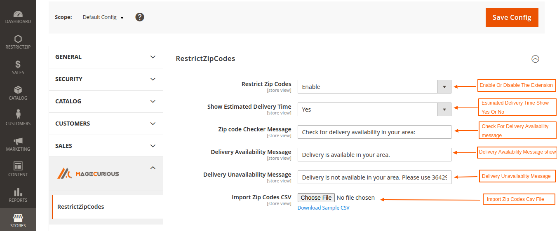The image size is (557, 231).
Task: Open Show Estimated Delivery Time dropdown
Action: click(x=374, y=110)
